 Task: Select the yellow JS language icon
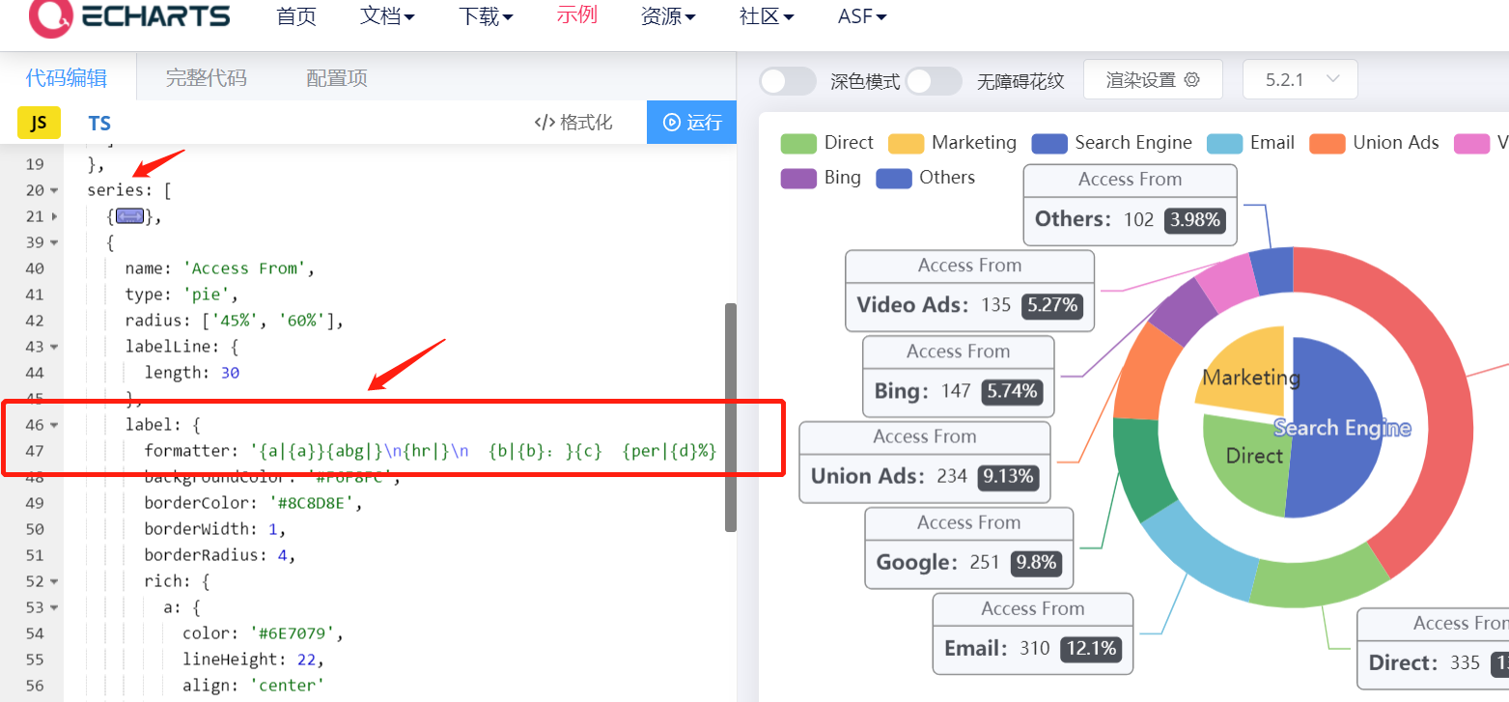point(38,123)
